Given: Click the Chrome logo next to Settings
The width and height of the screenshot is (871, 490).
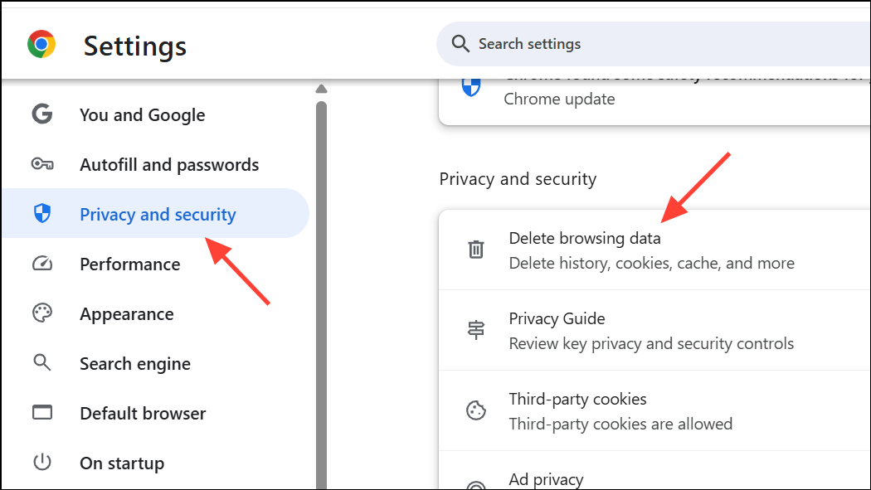Looking at the screenshot, I should pyautogui.click(x=41, y=44).
